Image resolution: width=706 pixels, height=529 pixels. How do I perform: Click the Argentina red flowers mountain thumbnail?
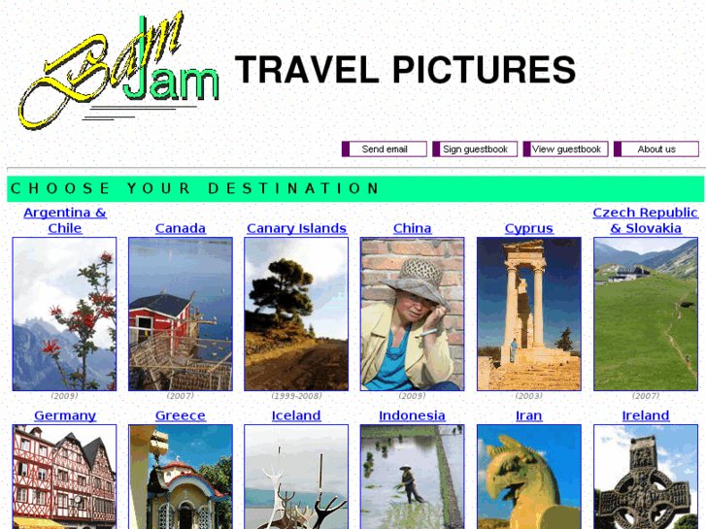click(64, 314)
